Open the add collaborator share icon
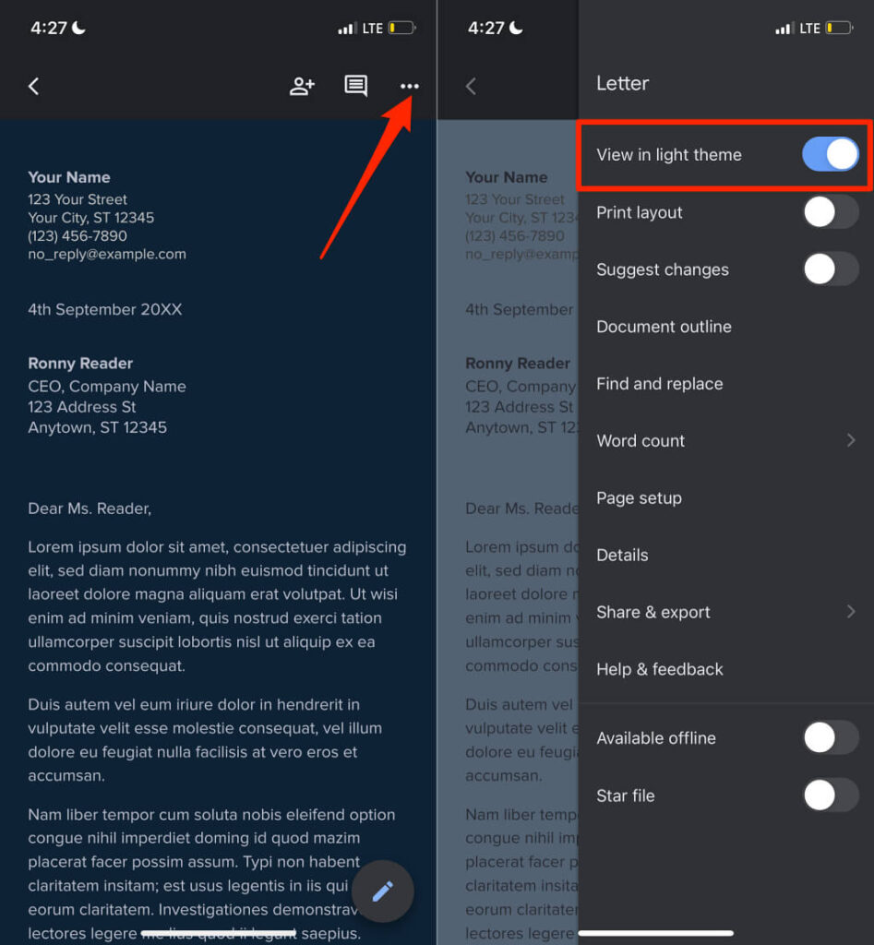The width and height of the screenshot is (874, 945). click(x=302, y=86)
